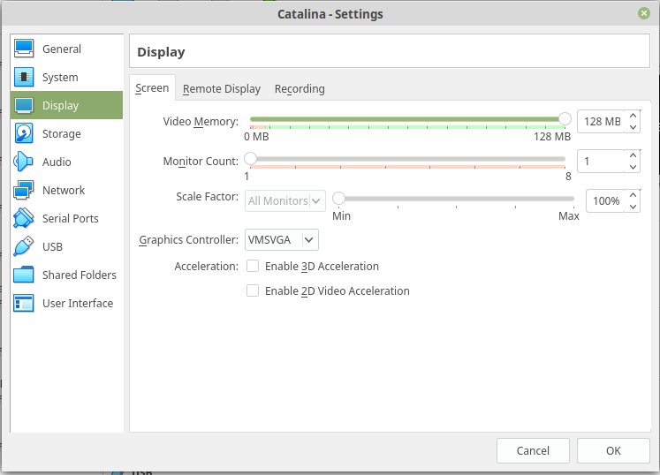Click the Video Memory slider handle
The width and height of the screenshot is (660, 475).
(x=565, y=119)
